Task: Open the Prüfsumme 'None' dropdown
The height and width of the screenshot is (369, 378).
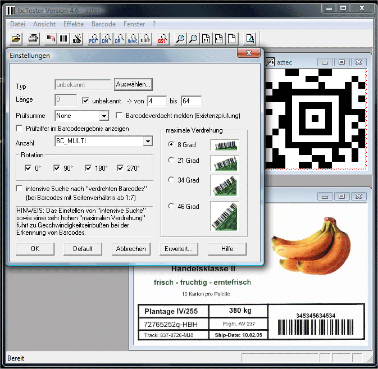Action: (104, 116)
